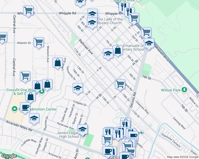Click the University Dr street label

point(71,73)
